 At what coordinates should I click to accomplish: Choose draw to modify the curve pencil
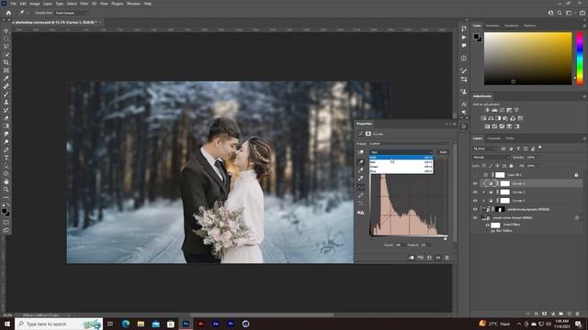pyautogui.click(x=360, y=195)
